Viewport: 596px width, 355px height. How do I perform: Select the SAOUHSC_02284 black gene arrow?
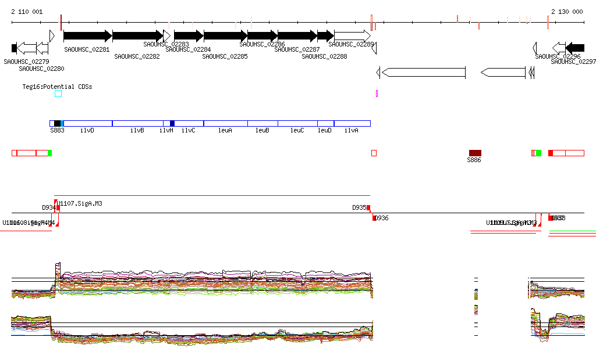click(189, 36)
